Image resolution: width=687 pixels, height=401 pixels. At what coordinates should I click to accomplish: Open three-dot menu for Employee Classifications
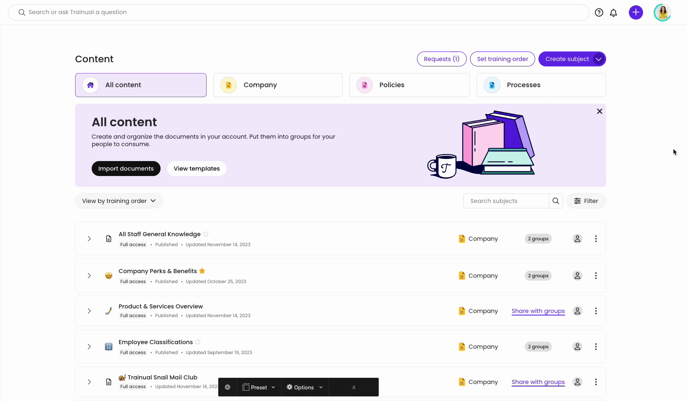point(596,347)
